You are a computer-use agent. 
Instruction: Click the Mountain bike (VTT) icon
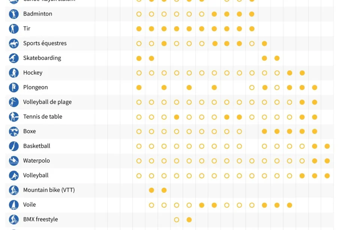coord(14,190)
